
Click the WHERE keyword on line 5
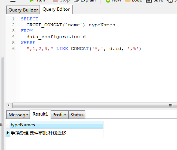[28, 43]
